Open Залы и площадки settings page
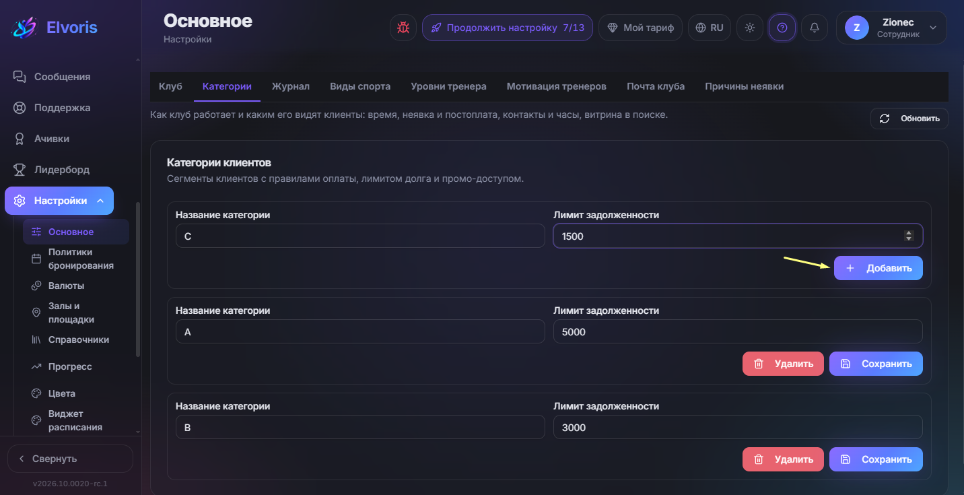Screen dimensions: 964x495 (76, 312)
